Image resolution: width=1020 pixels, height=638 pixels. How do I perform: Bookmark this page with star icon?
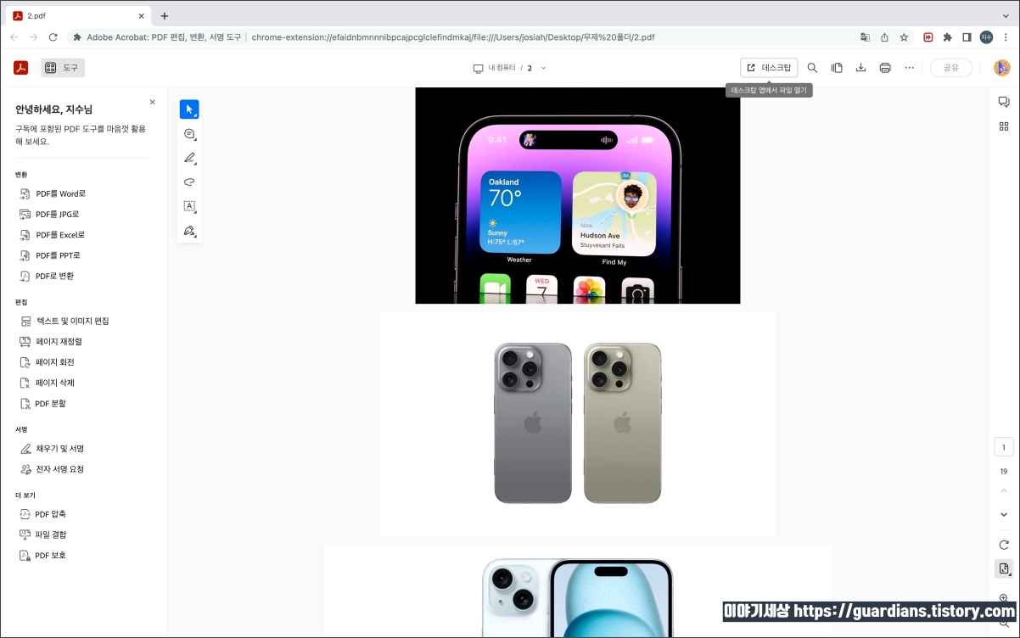click(x=904, y=37)
